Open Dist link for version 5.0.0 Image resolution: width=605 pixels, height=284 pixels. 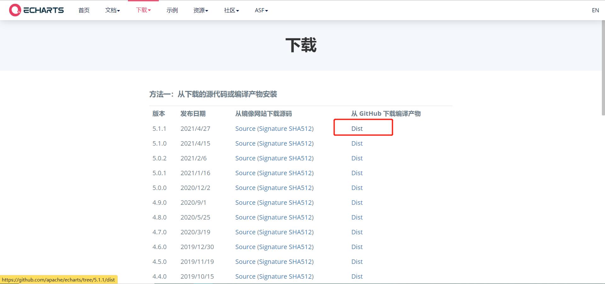[357, 188]
